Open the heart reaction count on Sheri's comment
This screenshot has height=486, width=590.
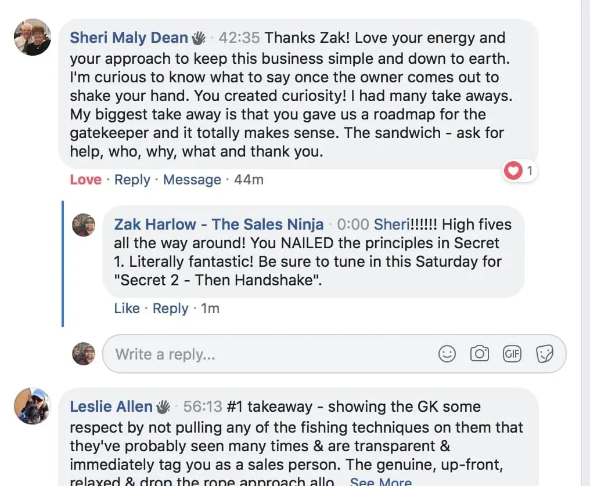pyautogui.click(x=520, y=171)
